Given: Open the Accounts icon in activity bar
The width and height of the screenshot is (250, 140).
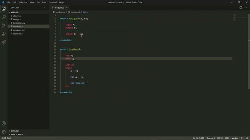Looking at the screenshot, I should 4,123.
